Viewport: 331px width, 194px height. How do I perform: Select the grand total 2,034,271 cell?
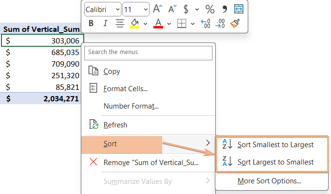click(41, 98)
